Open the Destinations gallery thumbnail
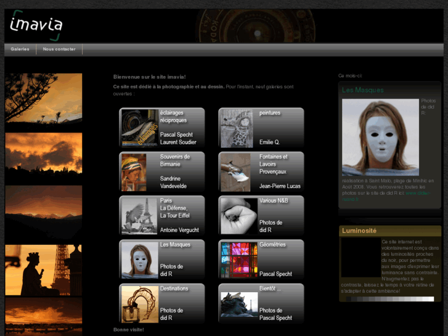This screenshot has height=336, width=448. pyautogui.click(x=139, y=305)
